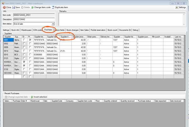
Task: Click the Duplicate item icon
Action: 53,7
